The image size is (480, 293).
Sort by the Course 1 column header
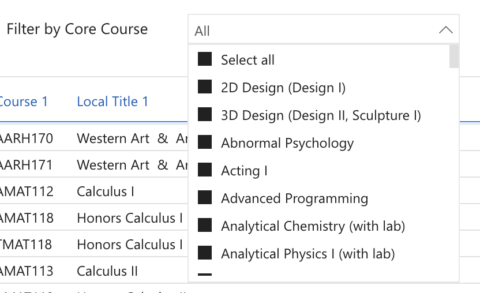pos(24,102)
